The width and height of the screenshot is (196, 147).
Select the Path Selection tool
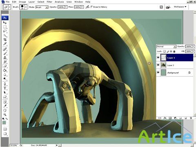tap(5, 92)
